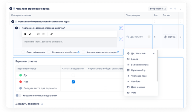Click the Да answer text

pos(25,75)
